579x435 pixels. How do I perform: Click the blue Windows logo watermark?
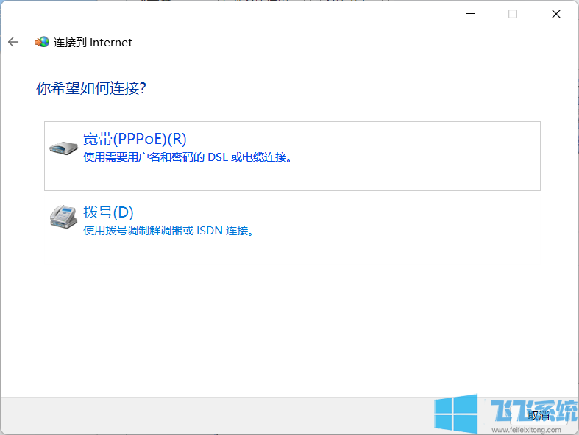pyautogui.click(x=455, y=414)
